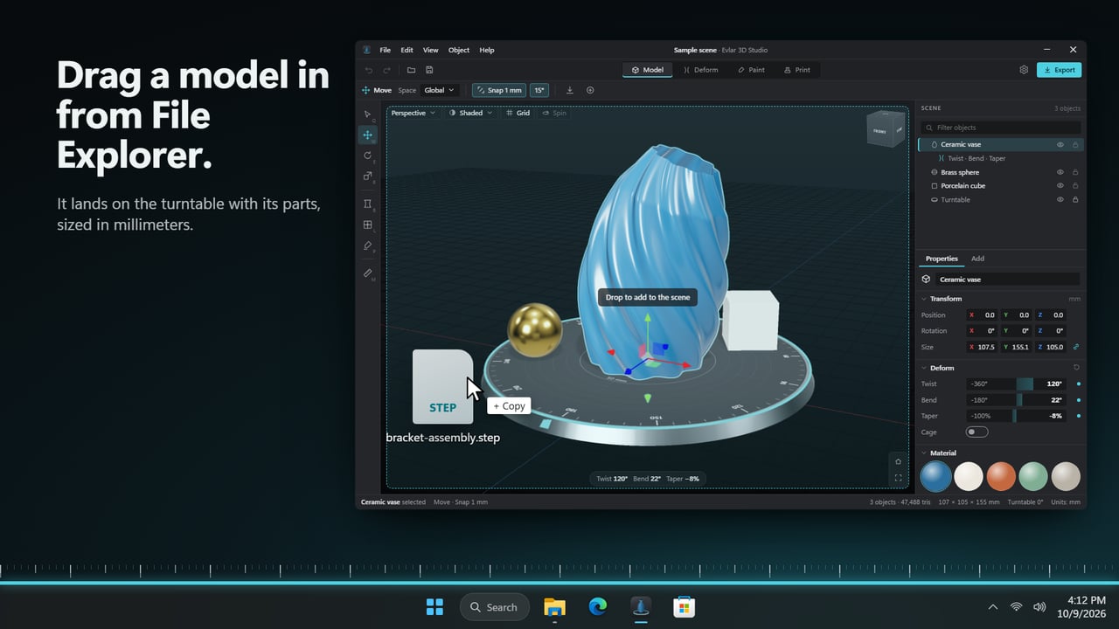Select the ruler Measure tool

tap(367, 273)
